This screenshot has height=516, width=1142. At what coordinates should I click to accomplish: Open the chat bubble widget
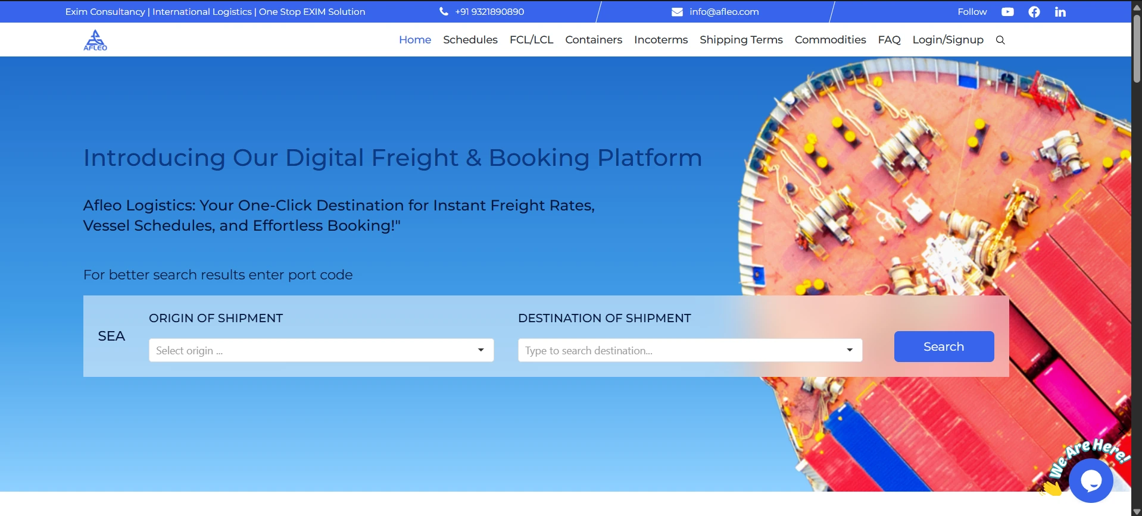[x=1091, y=480]
